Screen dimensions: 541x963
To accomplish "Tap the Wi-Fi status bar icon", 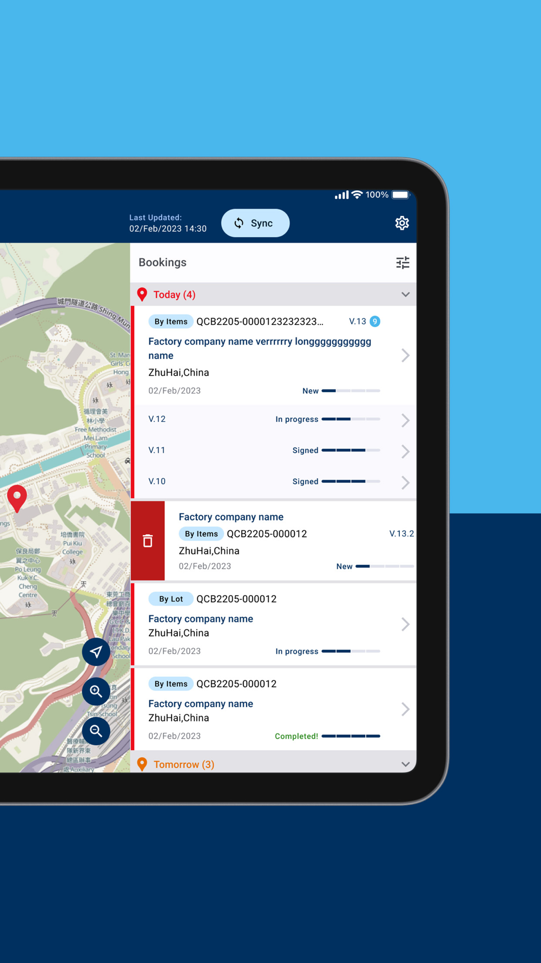I will point(357,194).
